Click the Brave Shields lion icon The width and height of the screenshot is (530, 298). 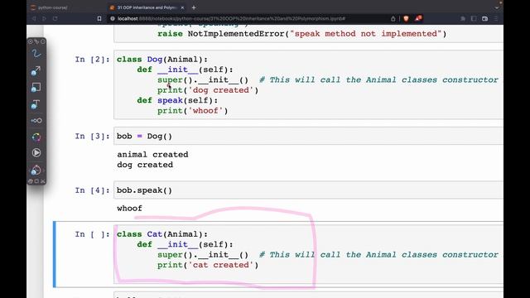coord(407,18)
